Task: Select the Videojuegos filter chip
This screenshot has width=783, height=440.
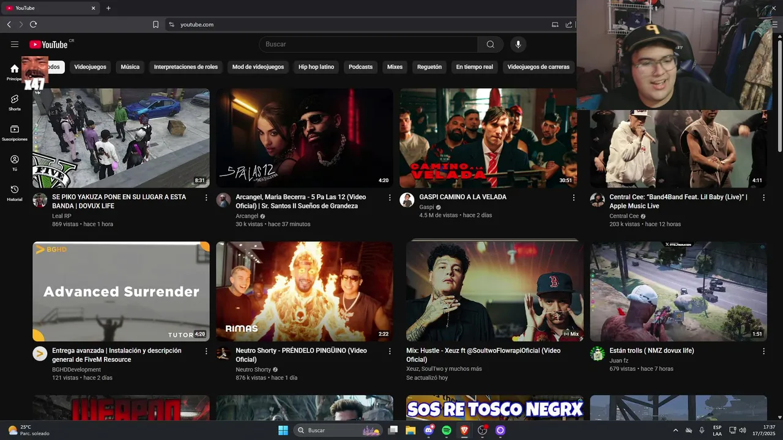Action: [90, 67]
